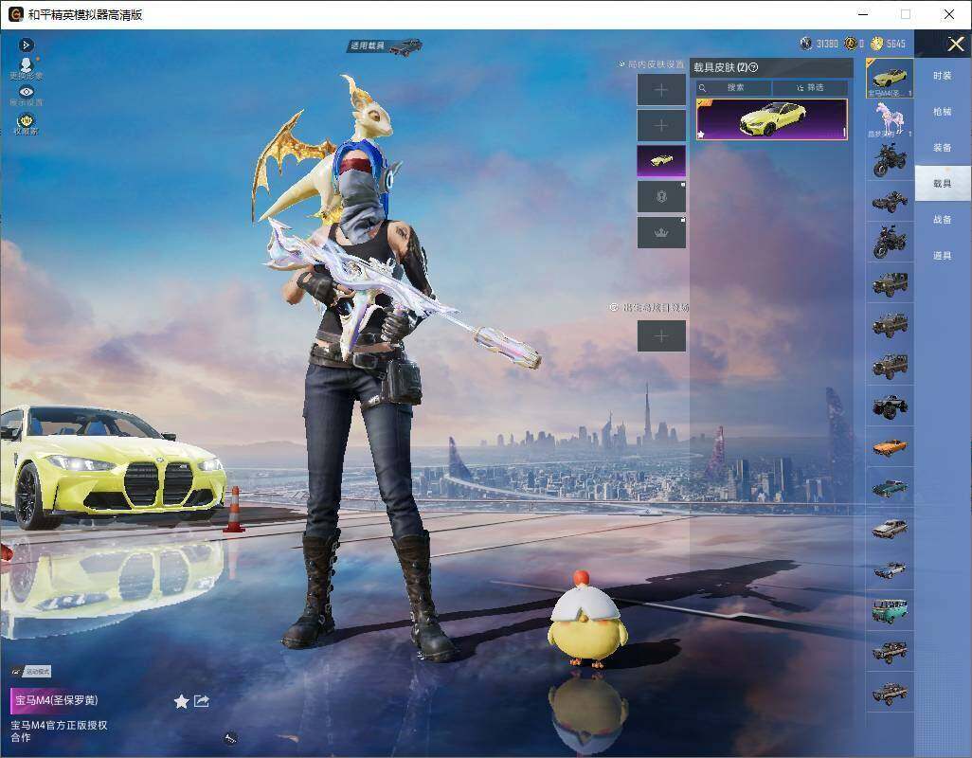Select the equipped 宝马M4 thumbnail in vehicle column

(890, 78)
